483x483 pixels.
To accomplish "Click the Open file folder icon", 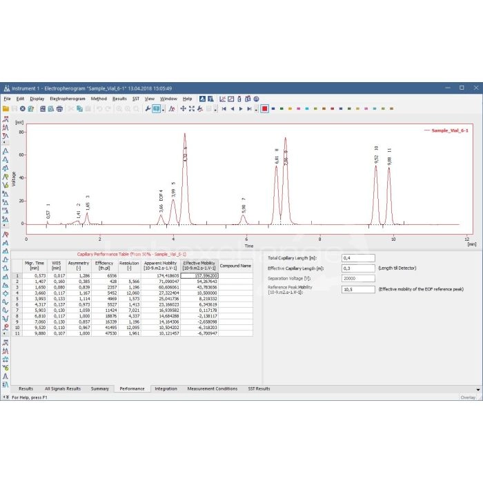I will pos(6,108).
